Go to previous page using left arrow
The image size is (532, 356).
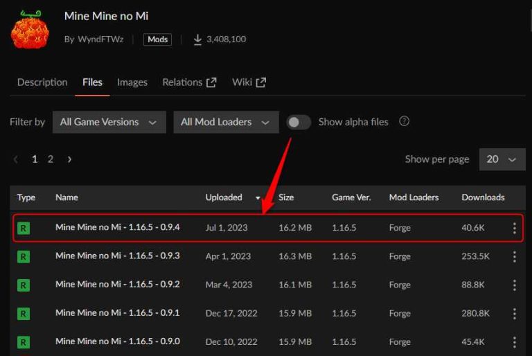(16, 159)
